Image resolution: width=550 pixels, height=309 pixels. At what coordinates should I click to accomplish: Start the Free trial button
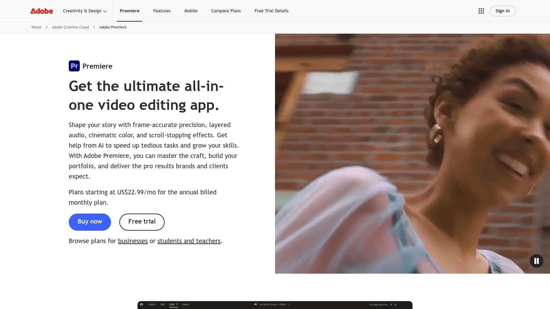pos(142,222)
